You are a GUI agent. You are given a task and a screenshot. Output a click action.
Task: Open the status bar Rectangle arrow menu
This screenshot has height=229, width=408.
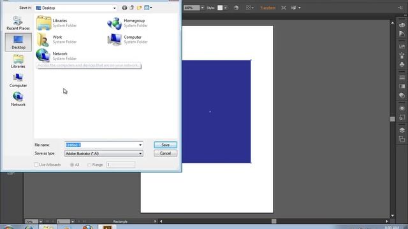155,221
